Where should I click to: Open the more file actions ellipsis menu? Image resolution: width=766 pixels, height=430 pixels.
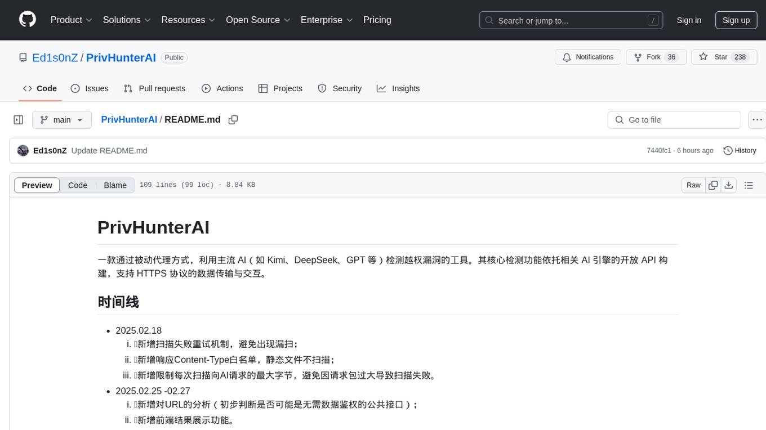[x=757, y=120]
